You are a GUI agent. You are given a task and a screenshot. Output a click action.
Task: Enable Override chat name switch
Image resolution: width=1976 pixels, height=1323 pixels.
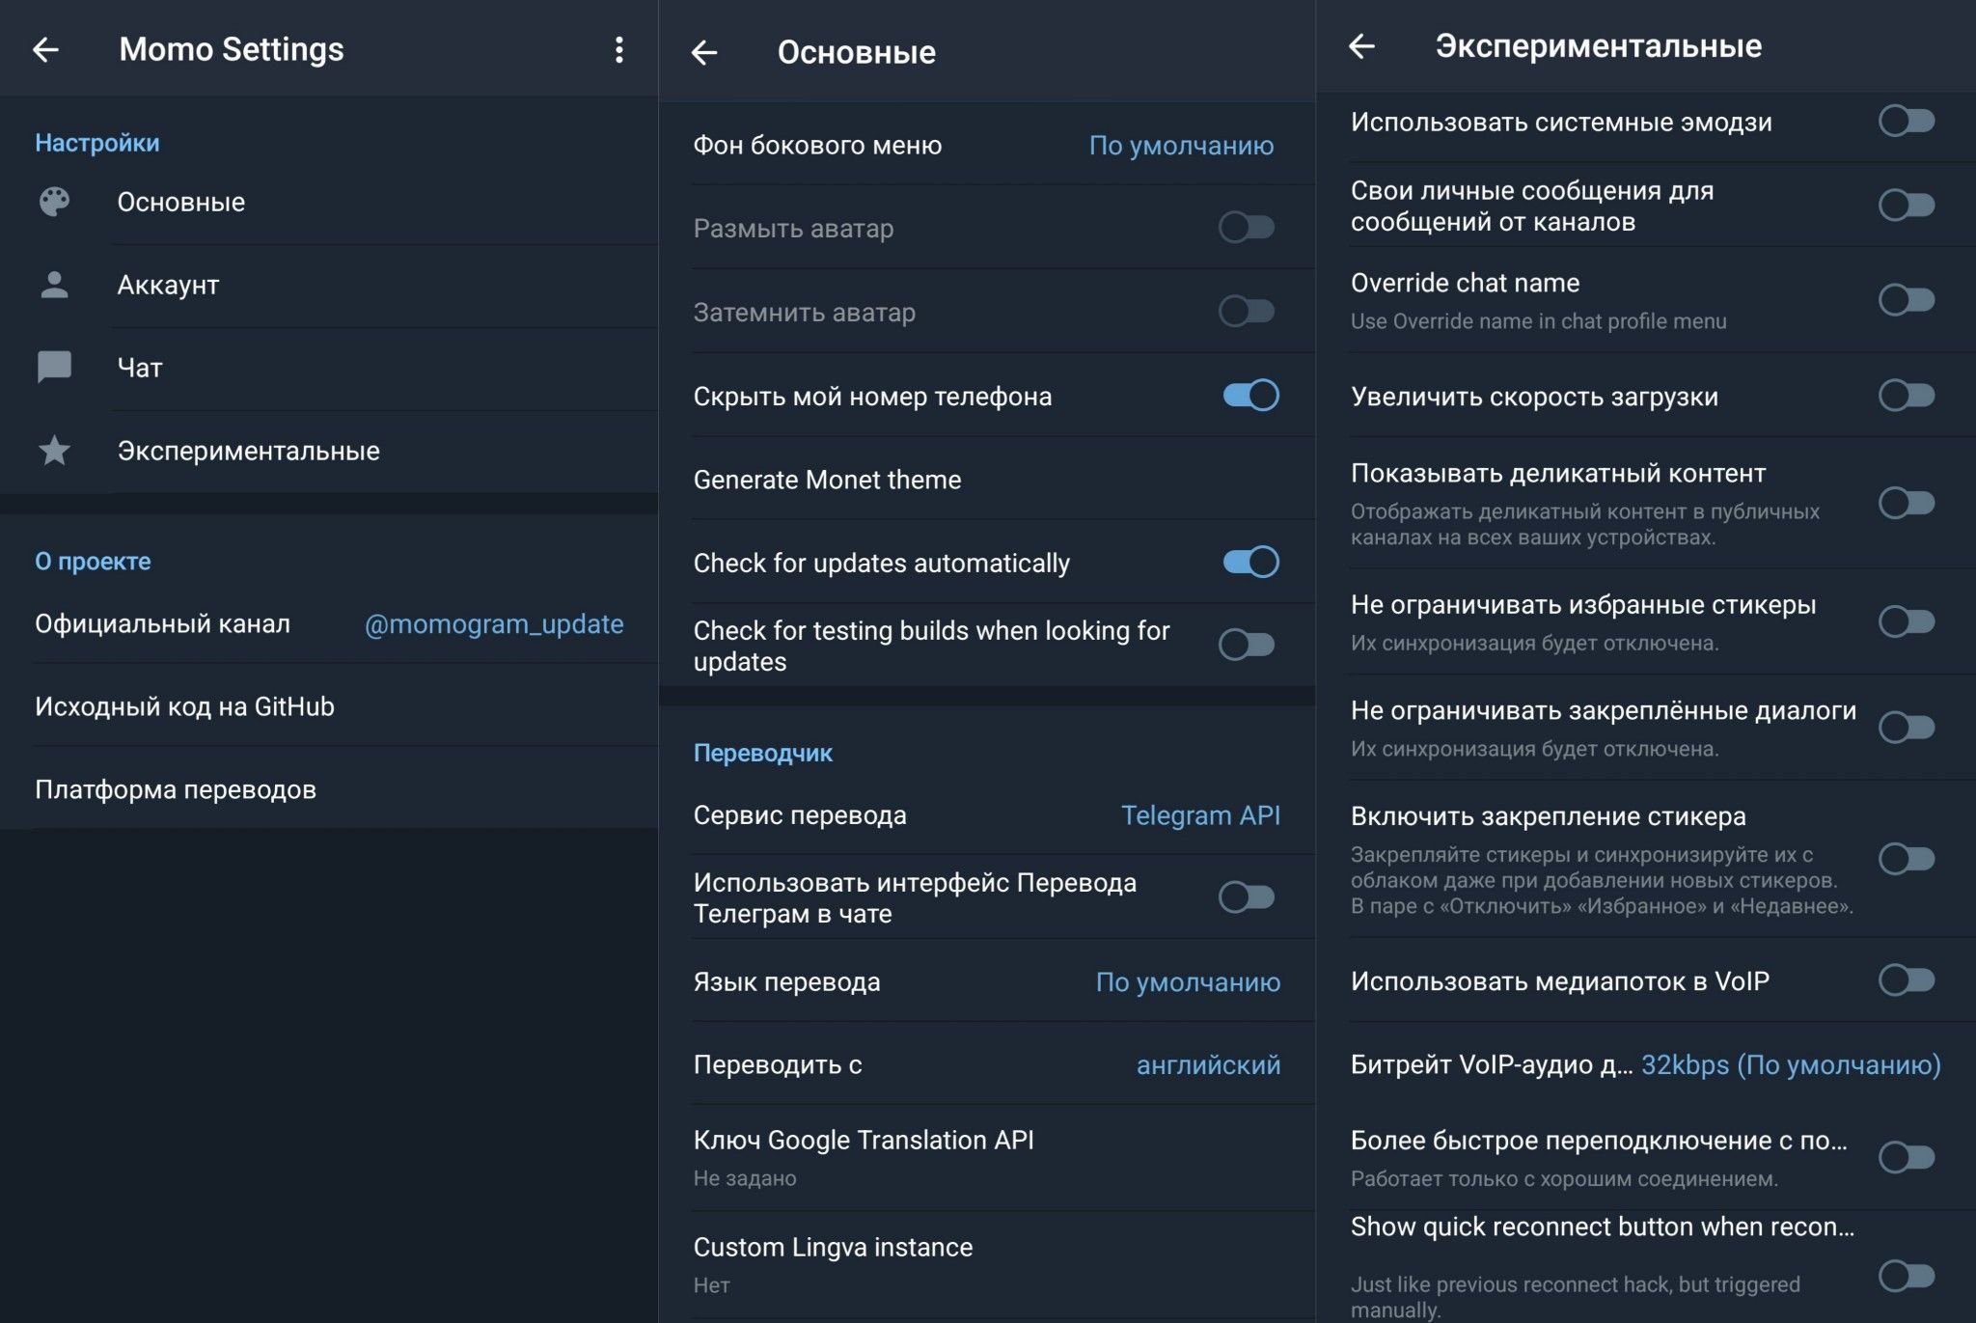(x=1907, y=299)
